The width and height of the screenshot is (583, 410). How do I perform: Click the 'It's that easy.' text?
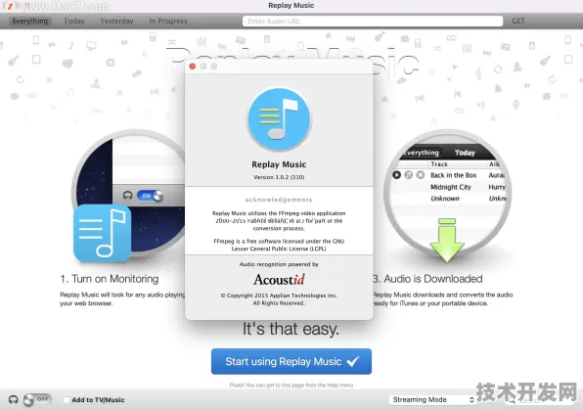[x=291, y=329]
